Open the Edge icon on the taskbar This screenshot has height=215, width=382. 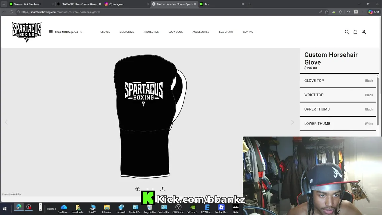pos(19,207)
